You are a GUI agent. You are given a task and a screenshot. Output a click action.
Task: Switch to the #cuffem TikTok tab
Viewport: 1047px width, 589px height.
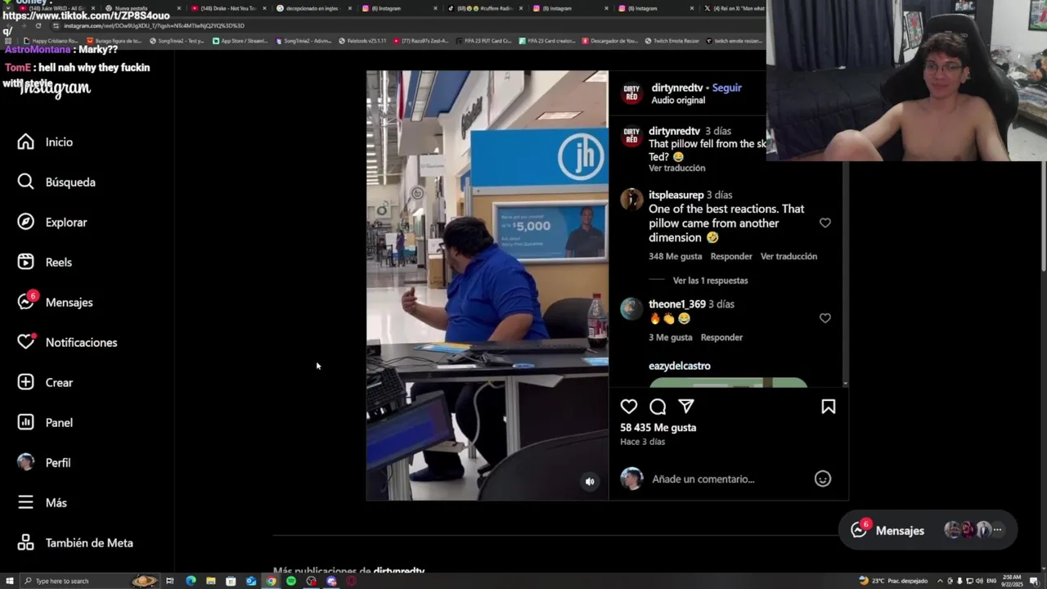pyautogui.click(x=484, y=8)
